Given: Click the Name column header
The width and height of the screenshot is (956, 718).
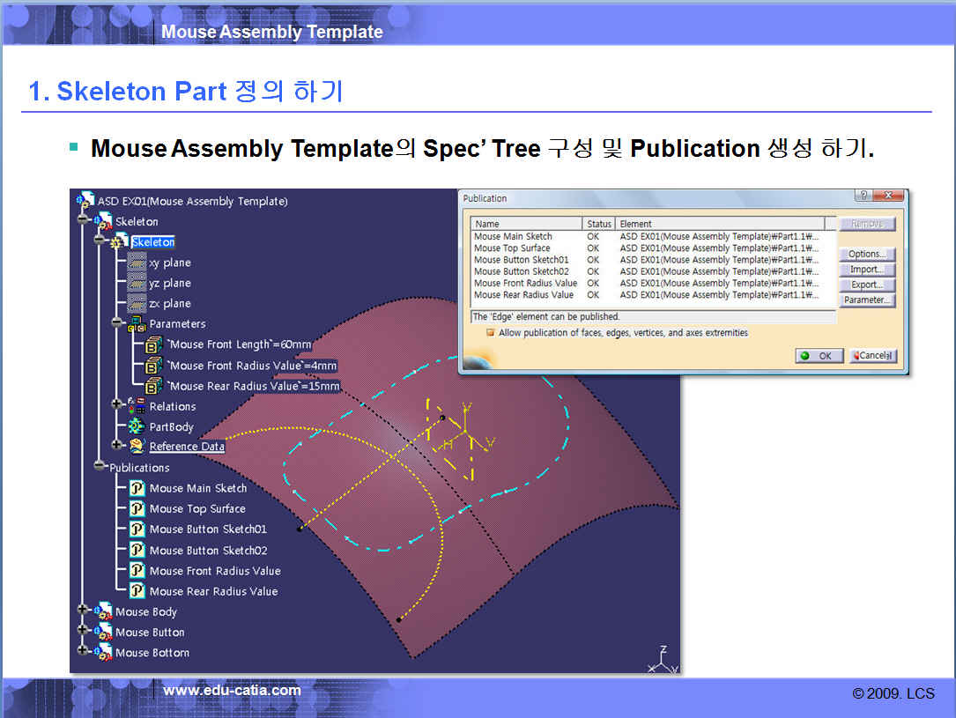Looking at the screenshot, I should click(x=527, y=224).
